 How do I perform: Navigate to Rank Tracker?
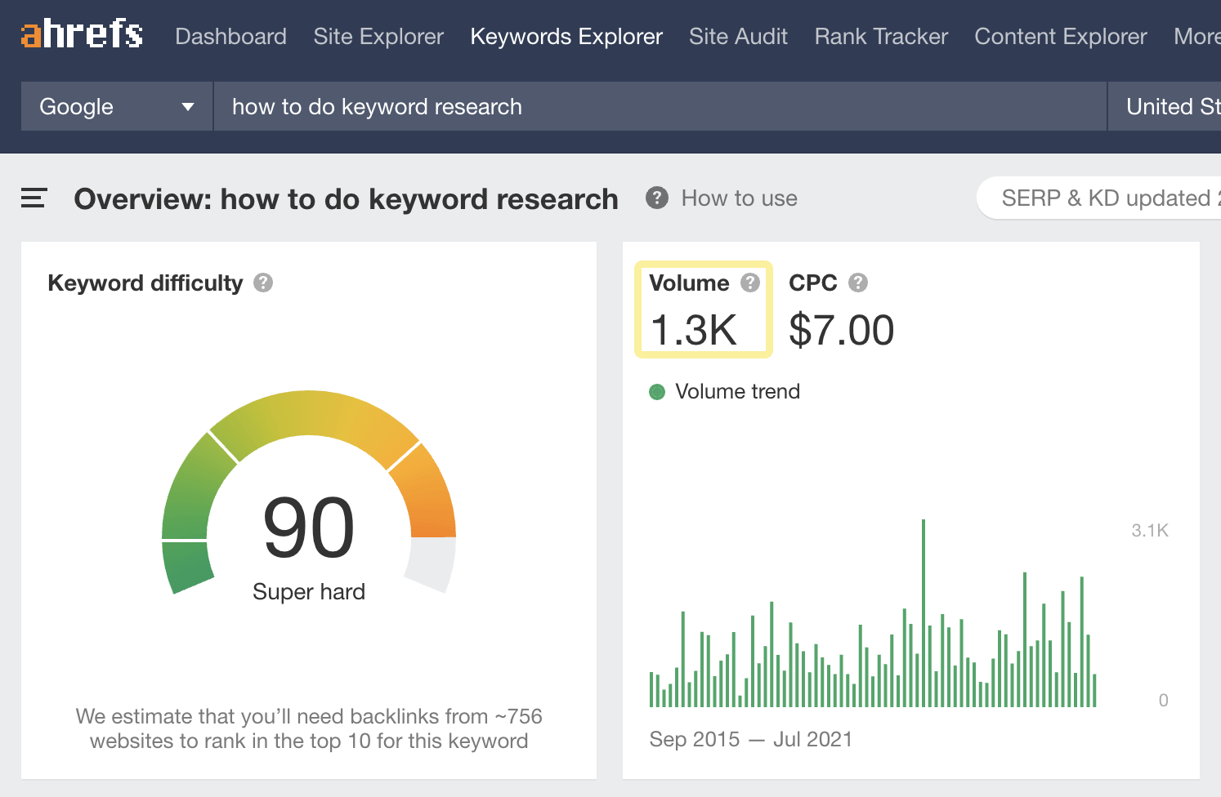pos(881,36)
